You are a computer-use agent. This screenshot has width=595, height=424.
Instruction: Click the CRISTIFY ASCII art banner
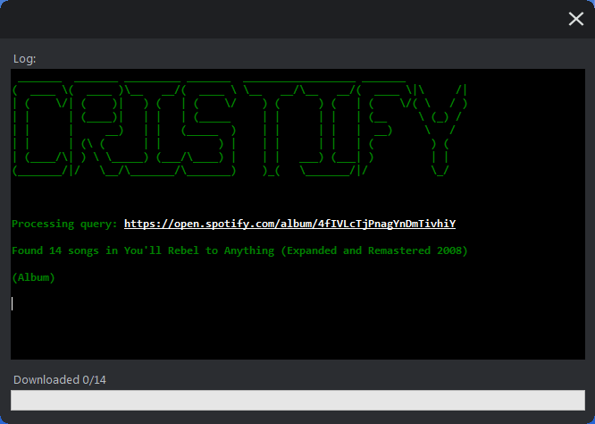[239, 128]
